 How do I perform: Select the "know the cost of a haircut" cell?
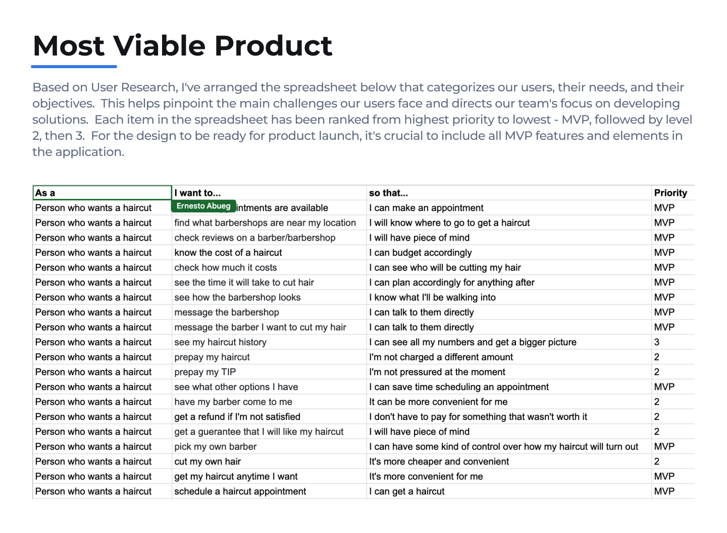pyautogui.click(x=228, y=252)
